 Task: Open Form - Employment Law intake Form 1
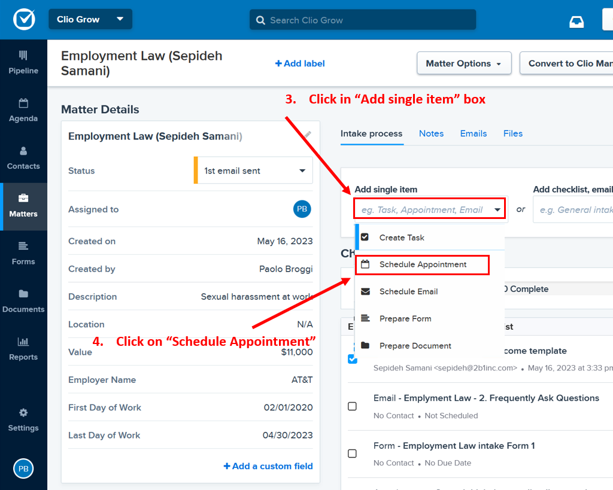(454, 446)
